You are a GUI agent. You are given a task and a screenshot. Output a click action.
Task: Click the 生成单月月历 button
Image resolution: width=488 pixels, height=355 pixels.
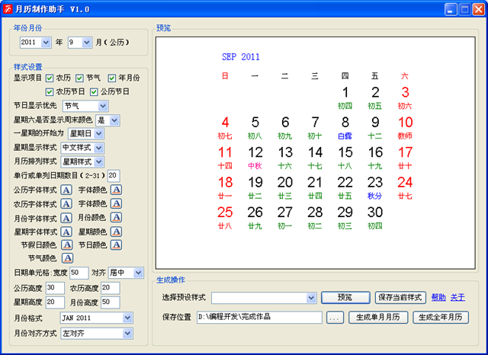[378, 318]
